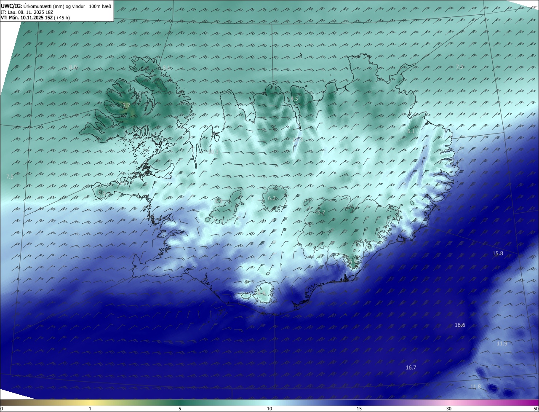
Task: Click the 16.6 value in the southeast ocean
Action: 460,325
